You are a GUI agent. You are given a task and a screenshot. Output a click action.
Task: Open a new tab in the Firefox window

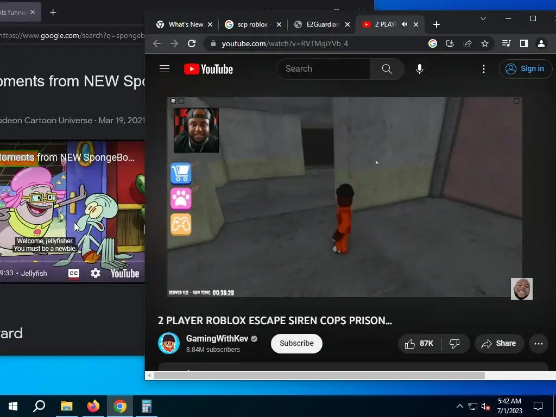[x=53, y=12]
